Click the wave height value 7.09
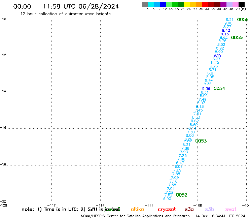 coord(175,178)
